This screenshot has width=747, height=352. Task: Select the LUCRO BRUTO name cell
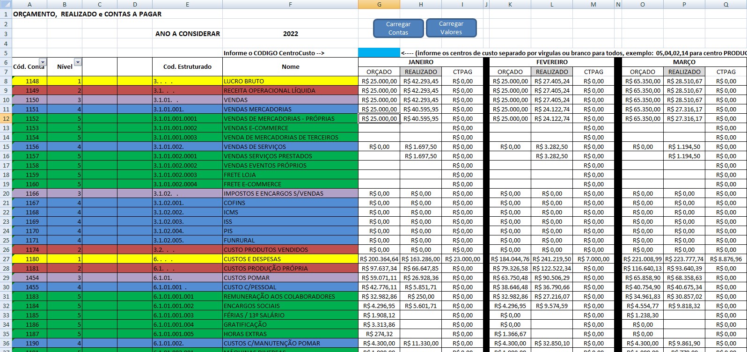290,81
